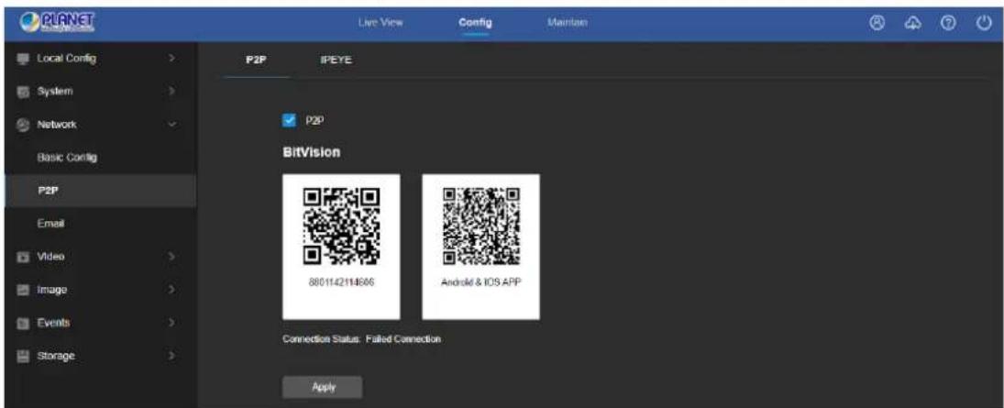Click the cloud upgrade icon
Screen dimensions: 1004x408
pyautogui.click(x=911, y=22)
